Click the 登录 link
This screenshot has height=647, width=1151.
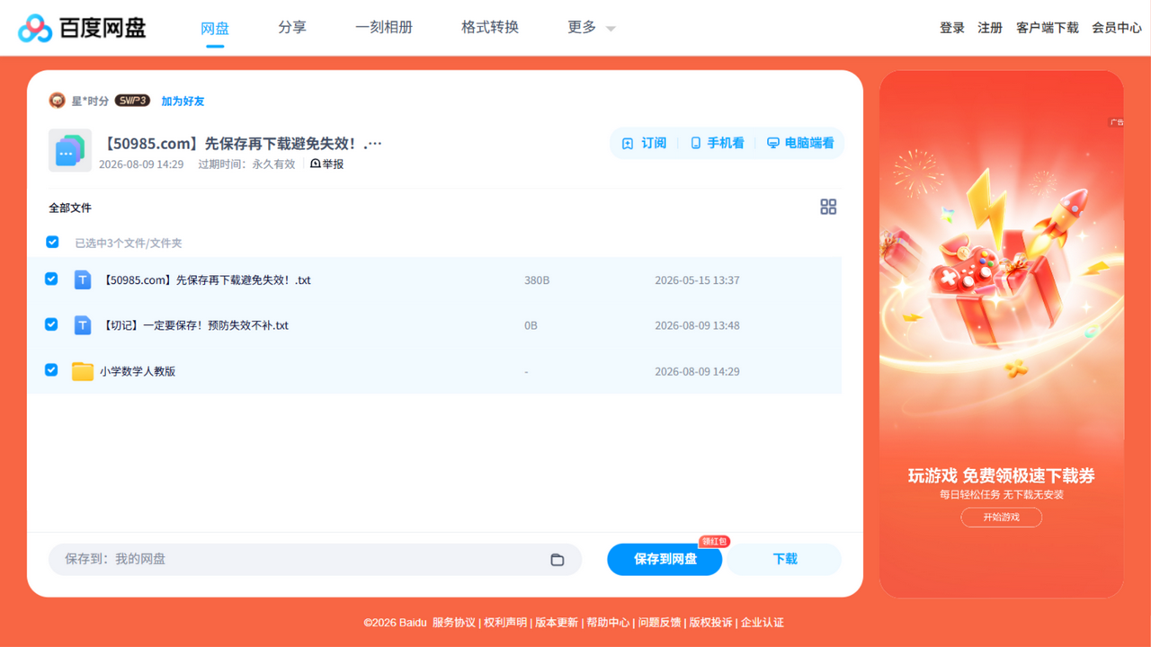click(952, 28)
